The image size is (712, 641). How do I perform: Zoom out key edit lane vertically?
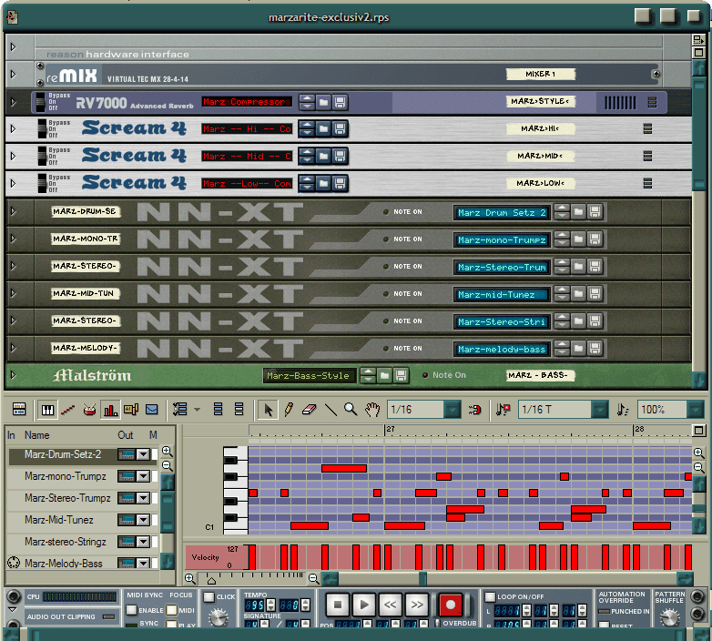699,467
